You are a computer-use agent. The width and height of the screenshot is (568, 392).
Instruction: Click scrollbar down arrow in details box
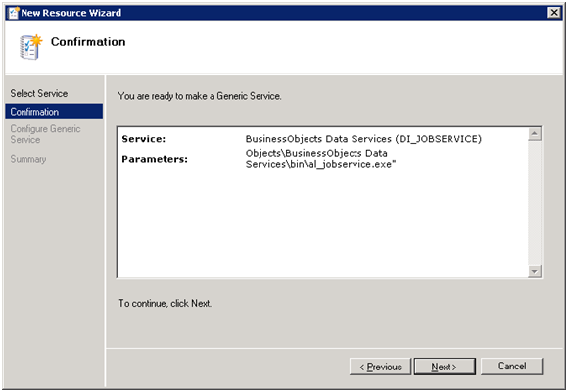click(x=535, y=270)
